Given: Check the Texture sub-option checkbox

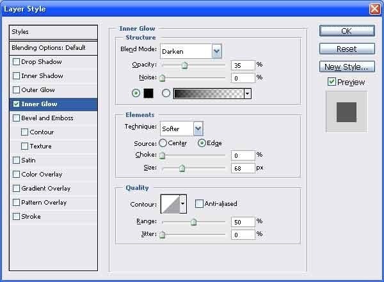Looking at the screenshot, I should (24, 146).
